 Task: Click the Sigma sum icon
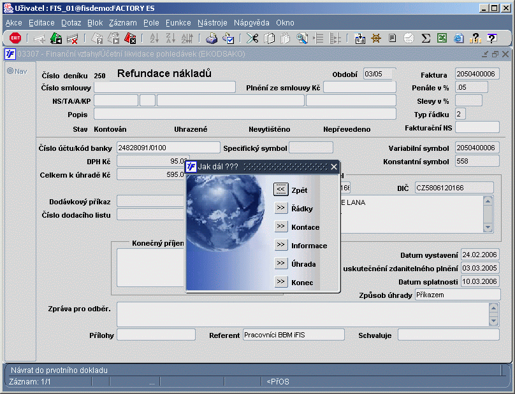[426, 38]
